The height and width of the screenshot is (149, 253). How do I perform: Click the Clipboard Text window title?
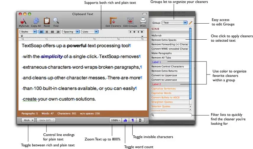83,14
